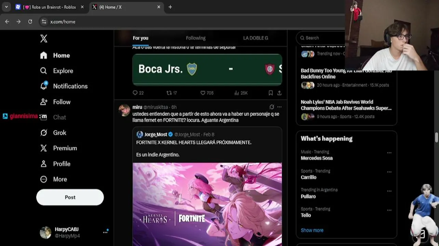Screen dimensions: 439x246
Task: Open the More menu in the sidebar
Action: point(53,179)
